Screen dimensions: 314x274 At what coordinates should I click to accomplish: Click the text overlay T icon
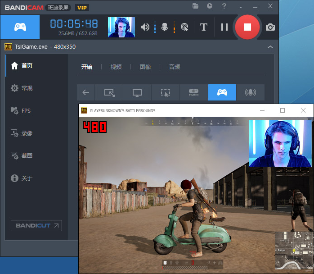pos(204,27)
